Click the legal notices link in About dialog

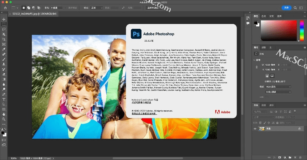144,114
